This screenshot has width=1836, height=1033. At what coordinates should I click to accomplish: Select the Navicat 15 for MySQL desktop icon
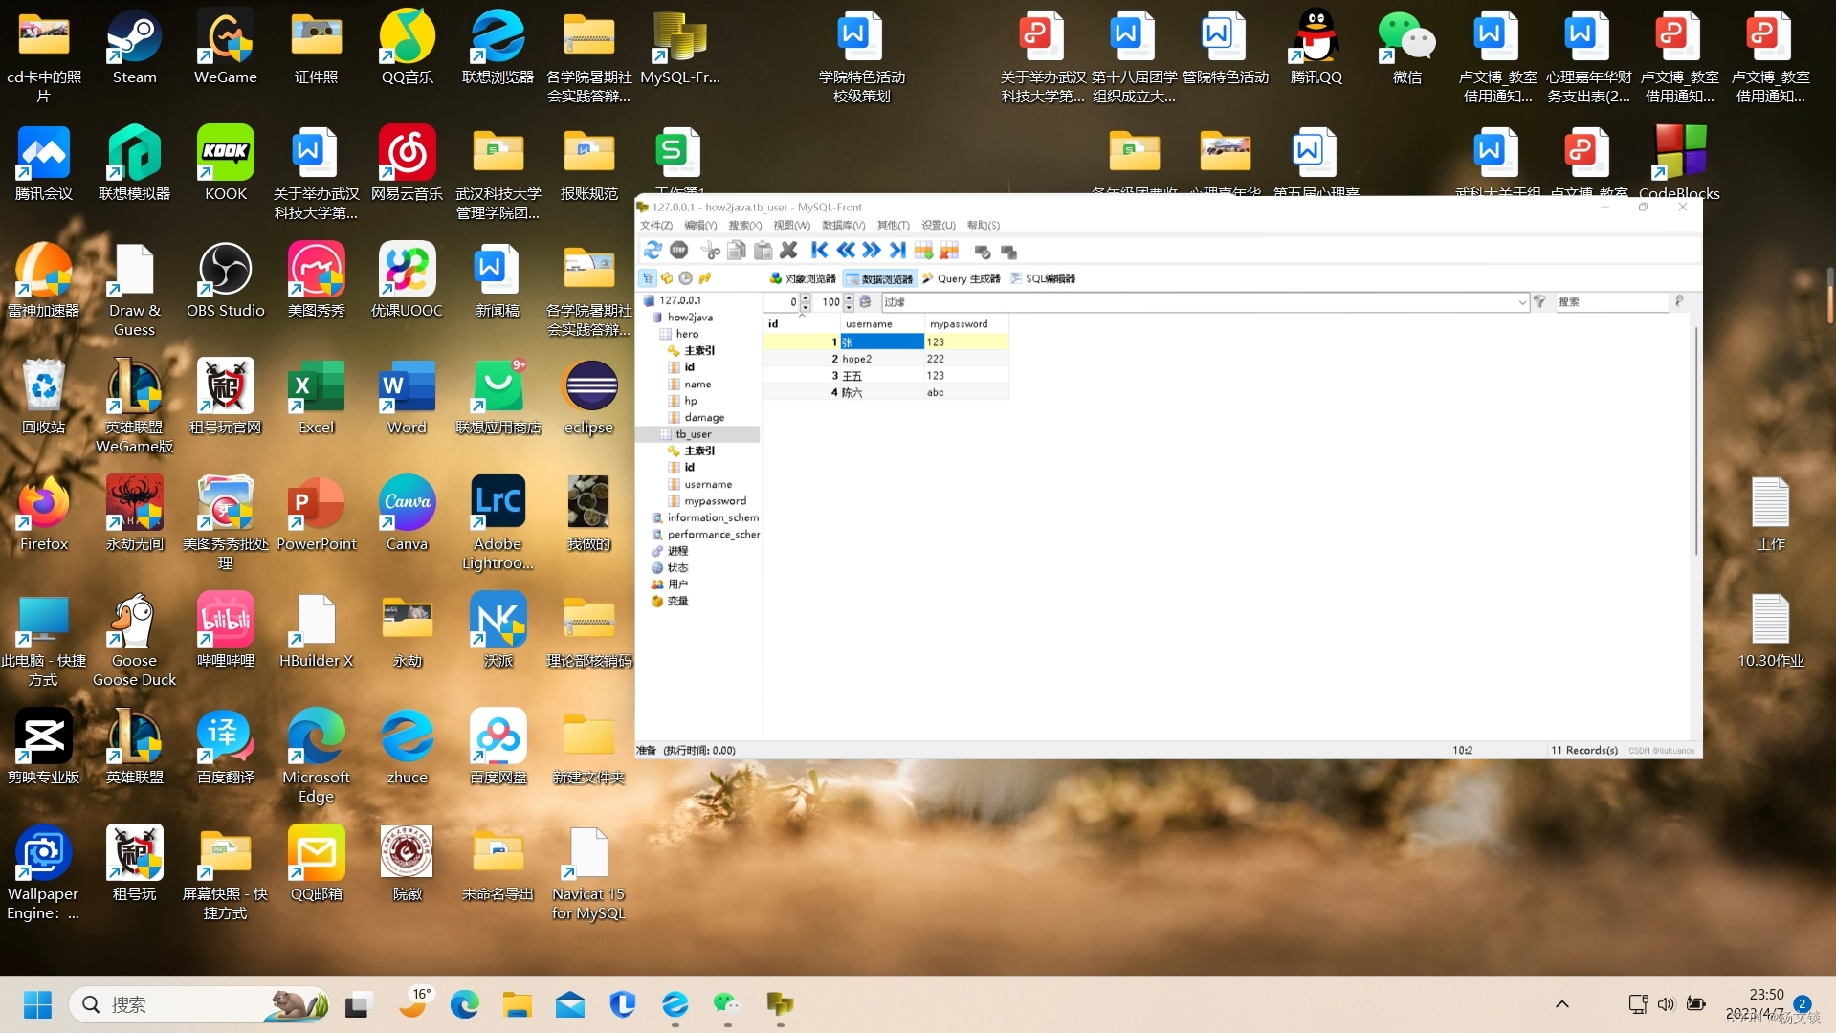[x=588, y=874]
